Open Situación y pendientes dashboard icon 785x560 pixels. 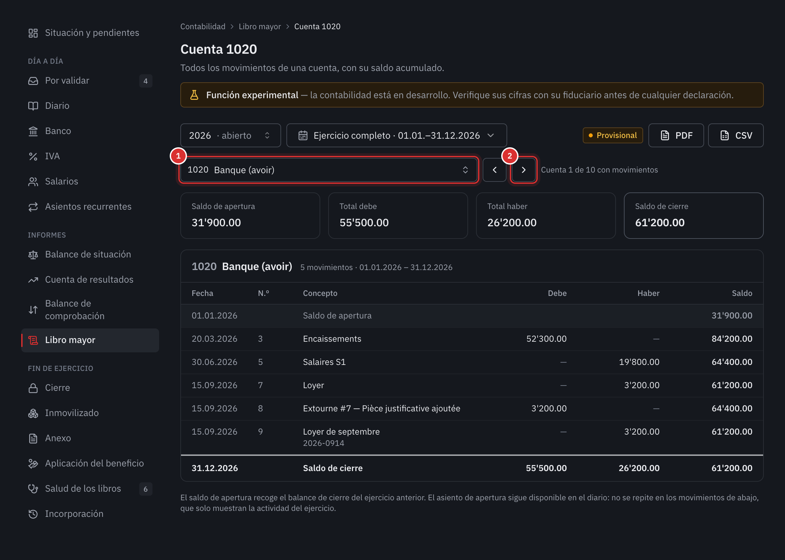(x=33, y=33)
